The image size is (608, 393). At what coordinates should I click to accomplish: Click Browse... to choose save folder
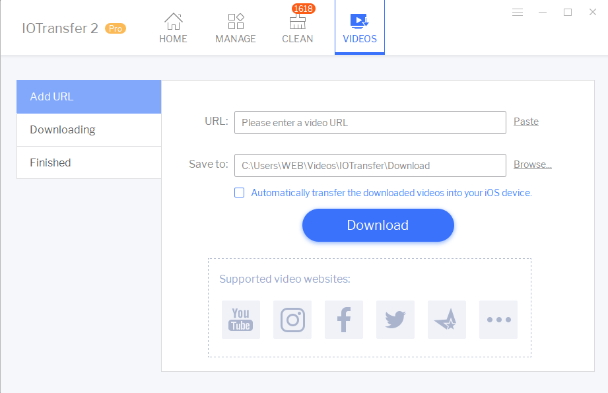coord(533,164)
